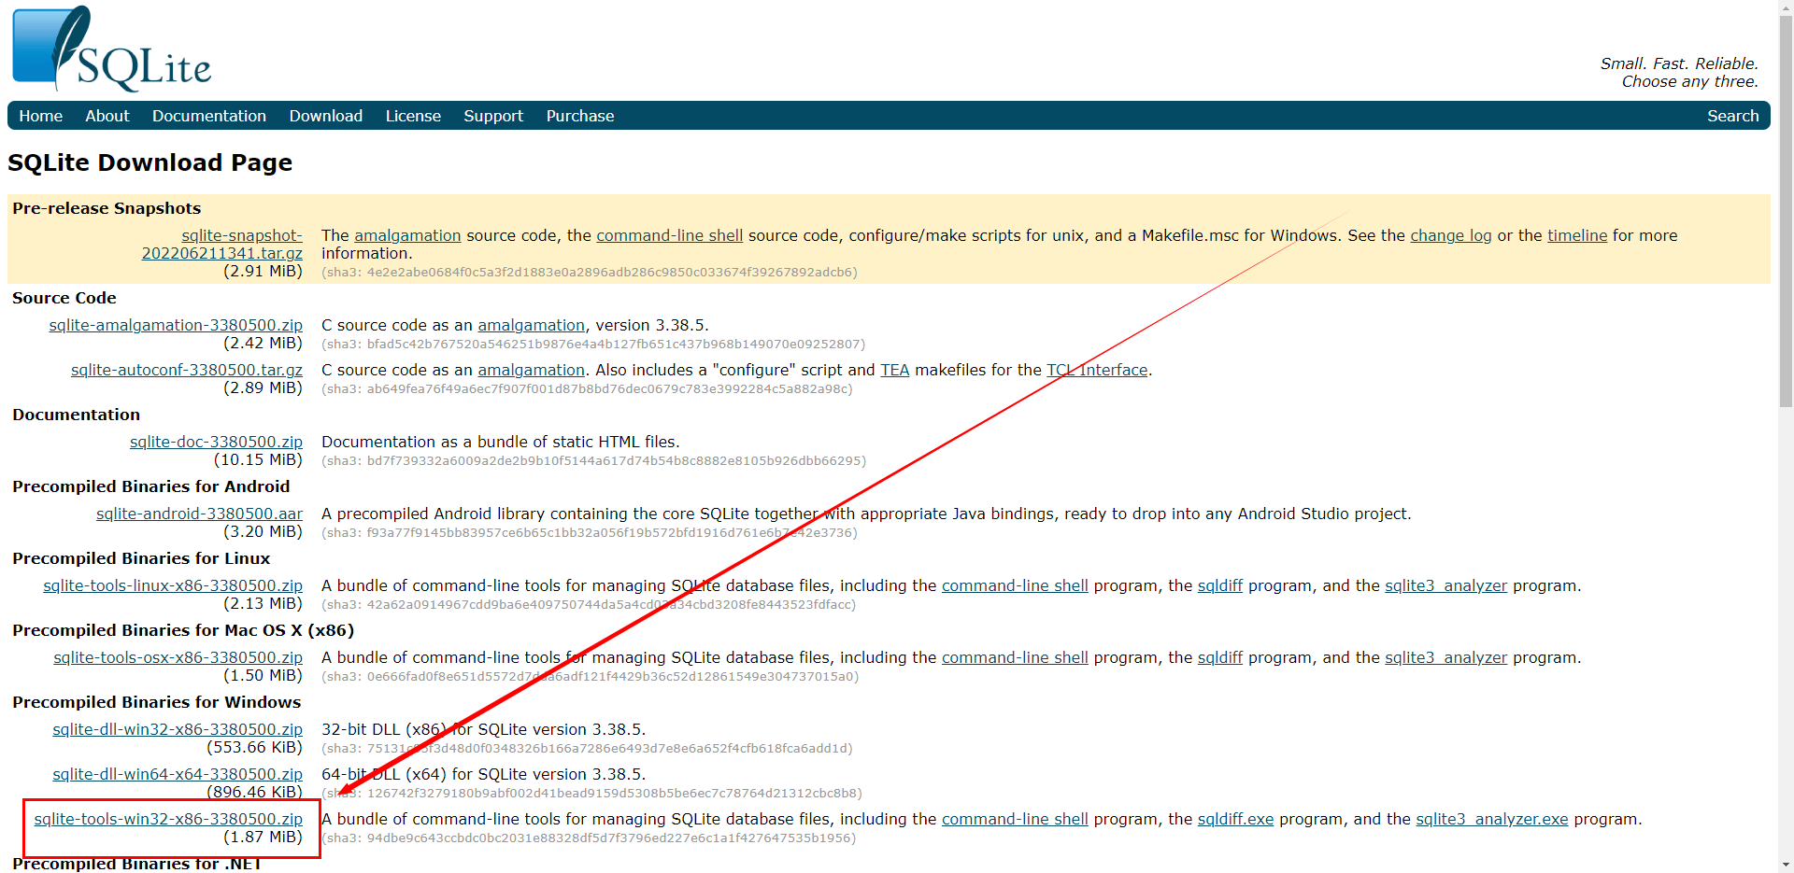Click the SQLite logo

coord(112,49)
